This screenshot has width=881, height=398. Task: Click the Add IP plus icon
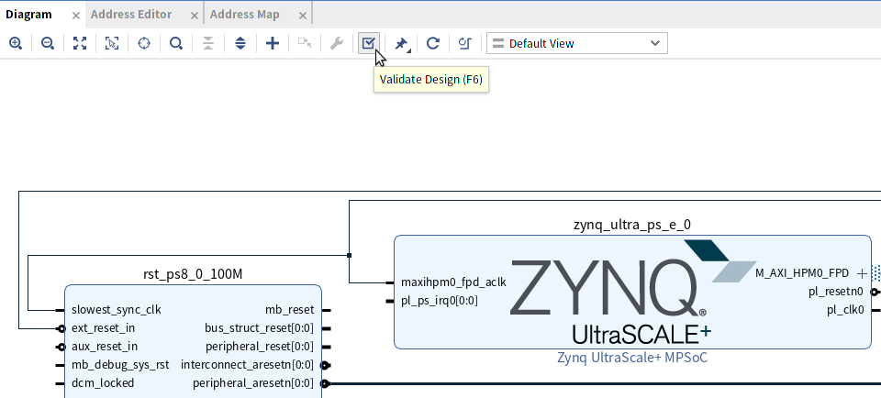(272, 43)
